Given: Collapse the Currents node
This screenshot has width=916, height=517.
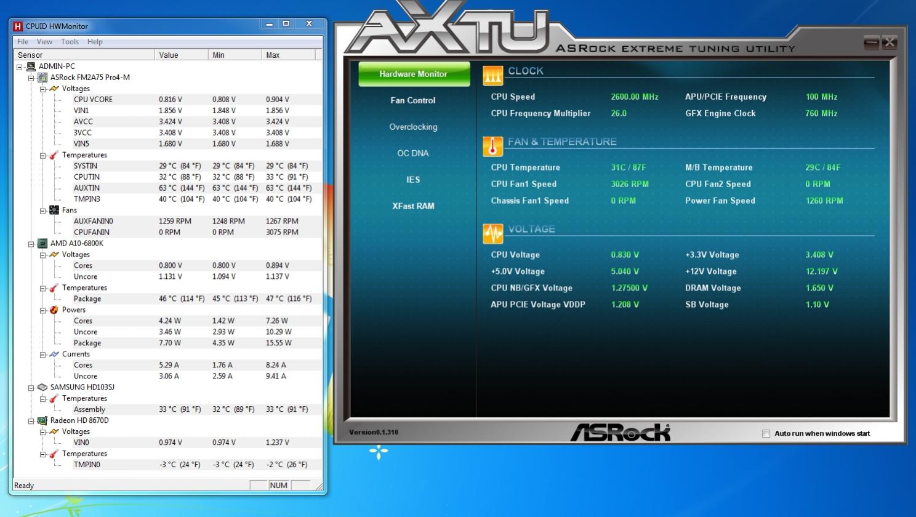Looking at the screenshot, I should click(x=42, y=355).
